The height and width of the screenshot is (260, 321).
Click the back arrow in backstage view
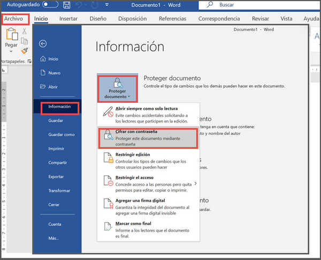click(x=43, y=44)
